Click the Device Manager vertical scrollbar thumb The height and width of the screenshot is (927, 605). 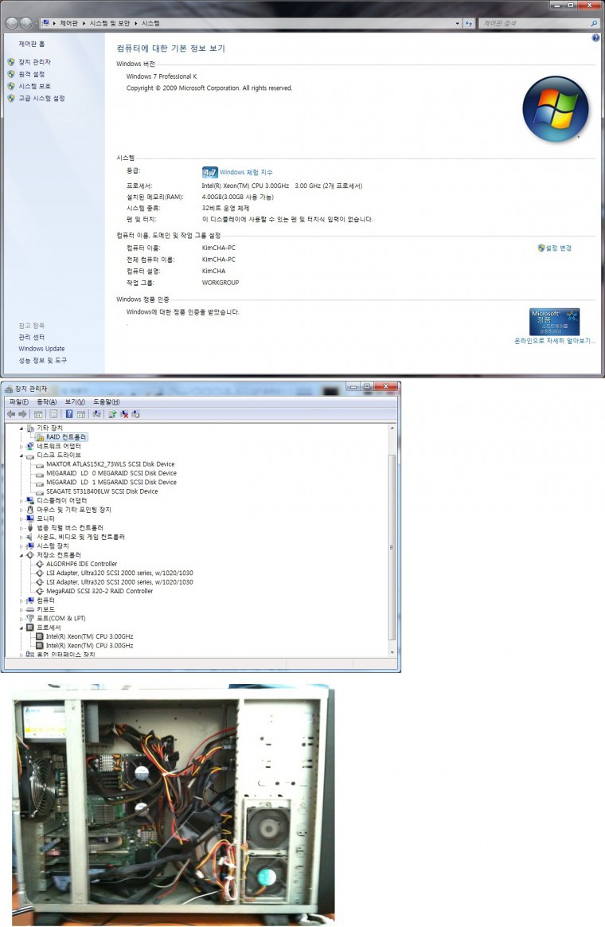pos(392,547)
